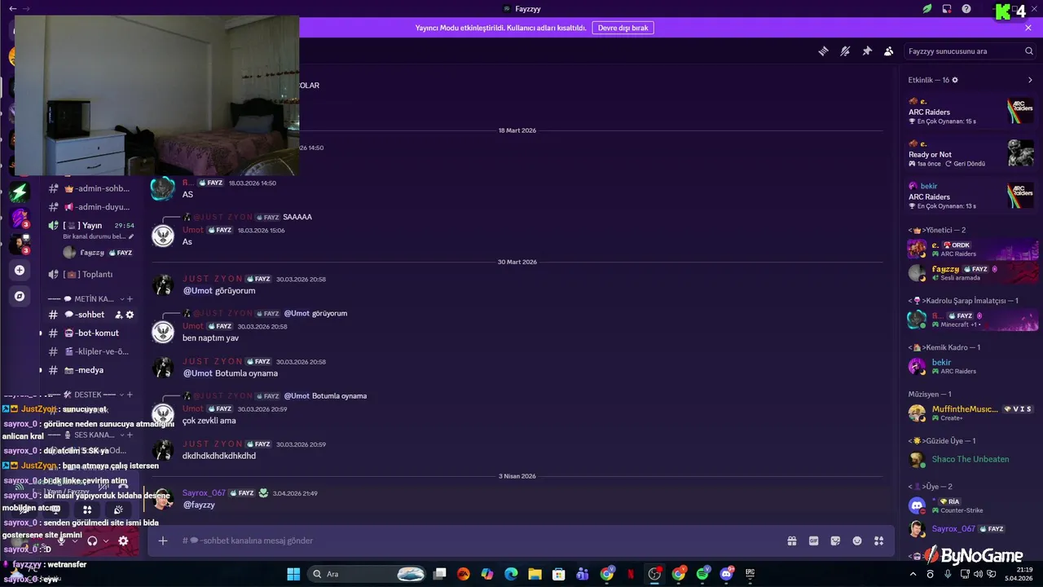1043x587 pixels.
Task: Click ARC Raiders activity card of bekir
Action: pos(970,196)
